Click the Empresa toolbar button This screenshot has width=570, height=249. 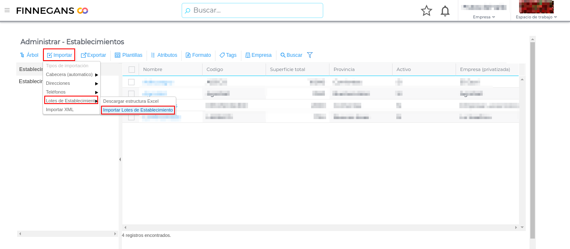coord(258,55)
